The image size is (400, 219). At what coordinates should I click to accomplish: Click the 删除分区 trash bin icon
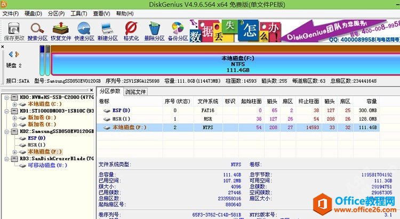(154, 30)
